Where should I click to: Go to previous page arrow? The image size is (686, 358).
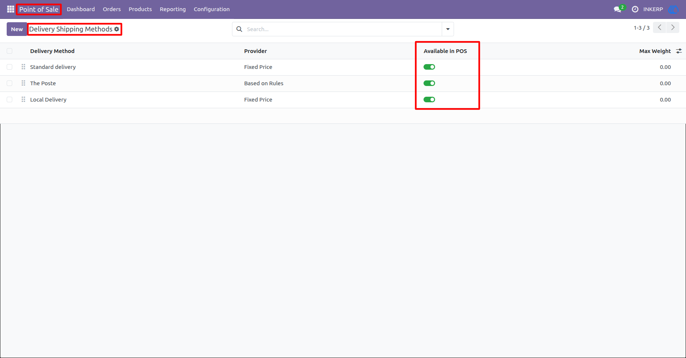660,27
